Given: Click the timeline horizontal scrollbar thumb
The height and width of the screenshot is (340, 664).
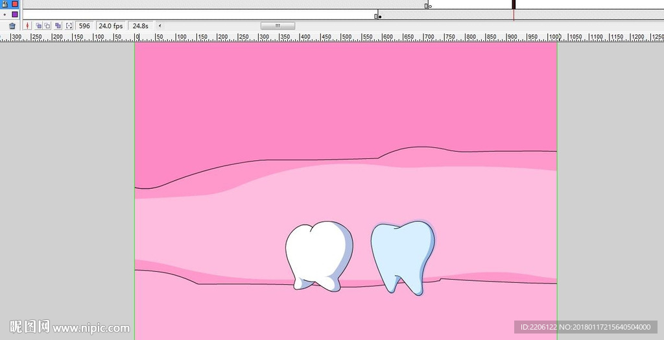Looking at the screenshot, I should pyautogui.click(x=278, y=26).
